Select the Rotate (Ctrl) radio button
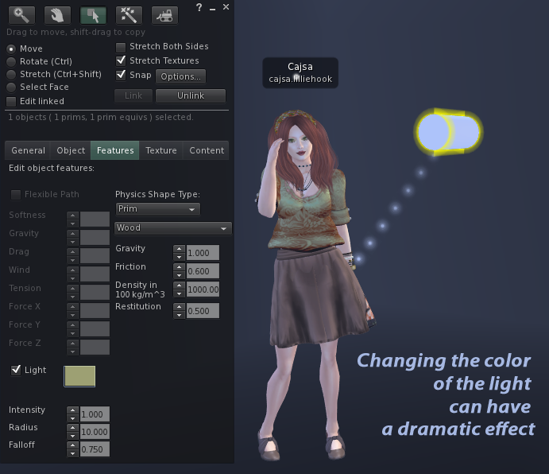The width and height of the screenshot is (549, 474). [11, 62]
